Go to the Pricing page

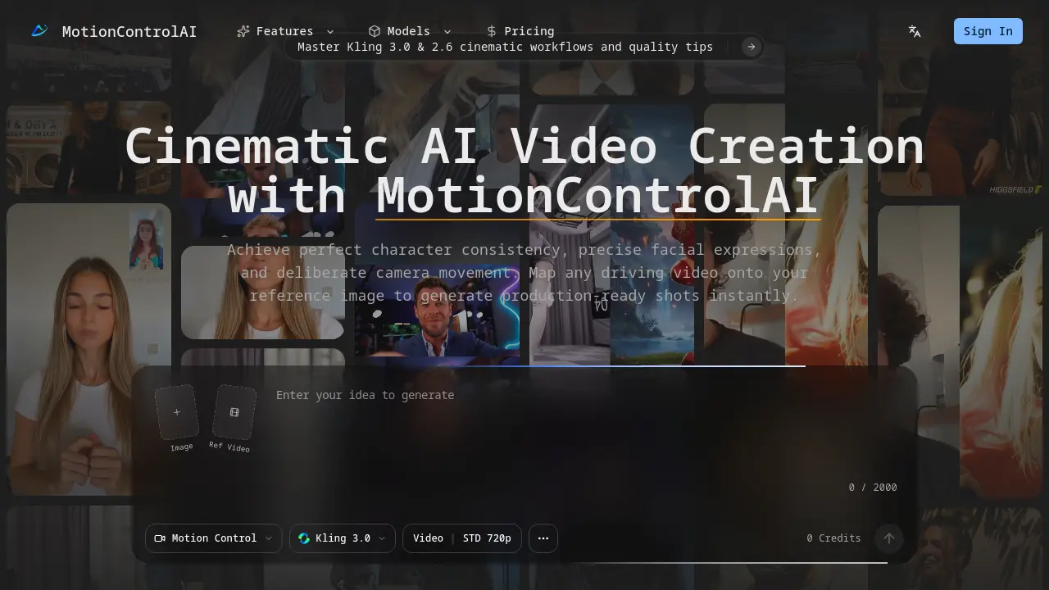(x=520, y=31)
